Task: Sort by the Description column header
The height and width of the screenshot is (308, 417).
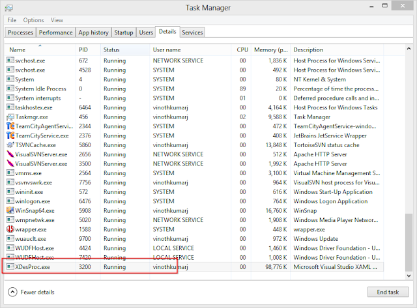Action: tap(337, 49)
